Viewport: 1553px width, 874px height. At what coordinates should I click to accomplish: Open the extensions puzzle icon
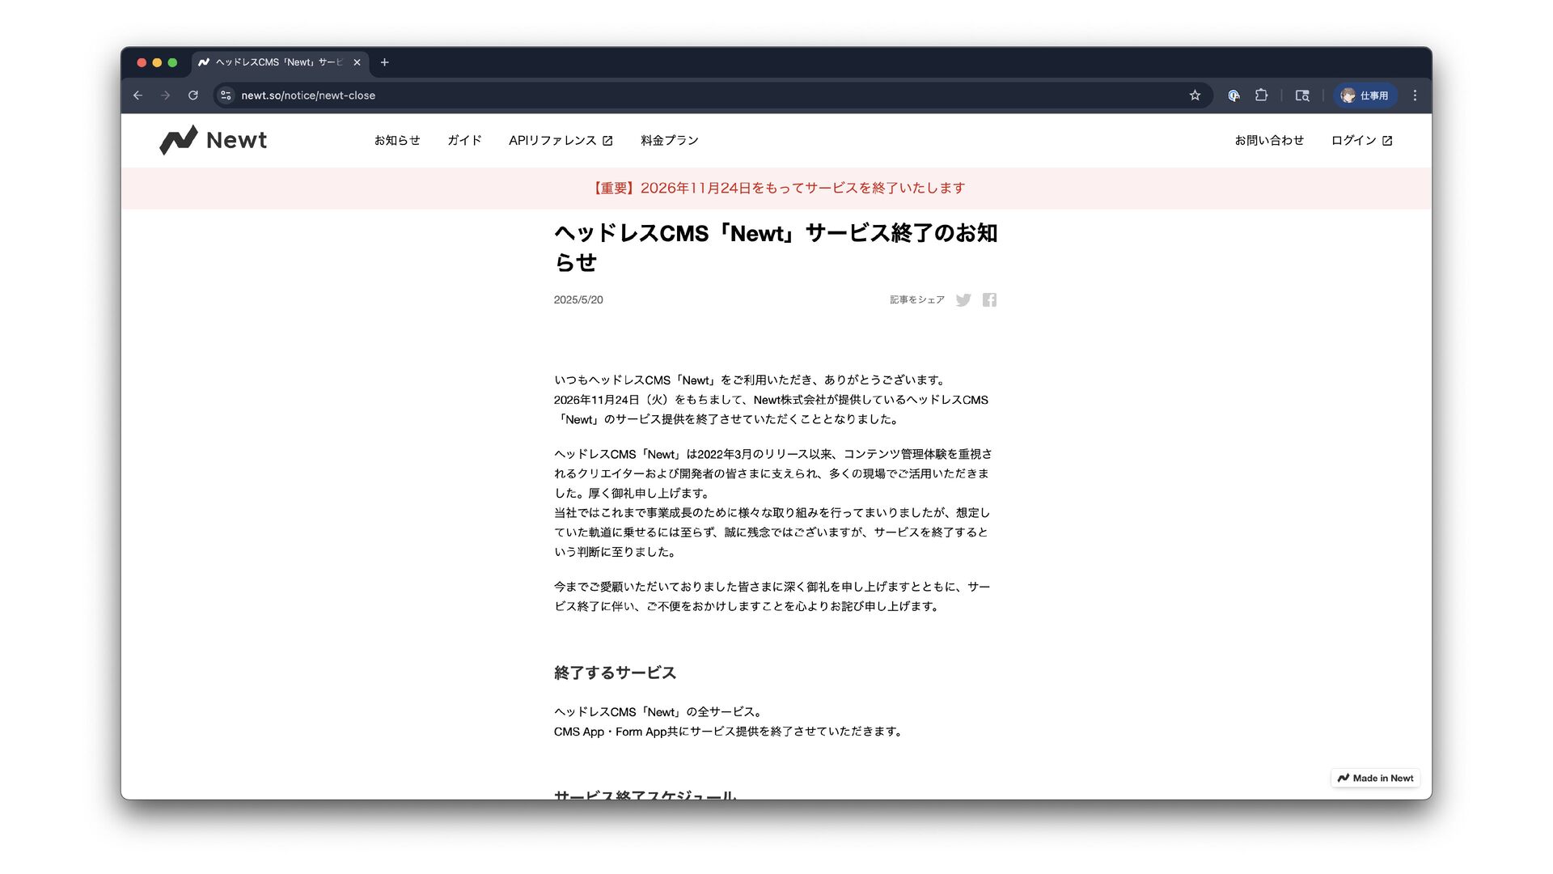coord(1261,95)
